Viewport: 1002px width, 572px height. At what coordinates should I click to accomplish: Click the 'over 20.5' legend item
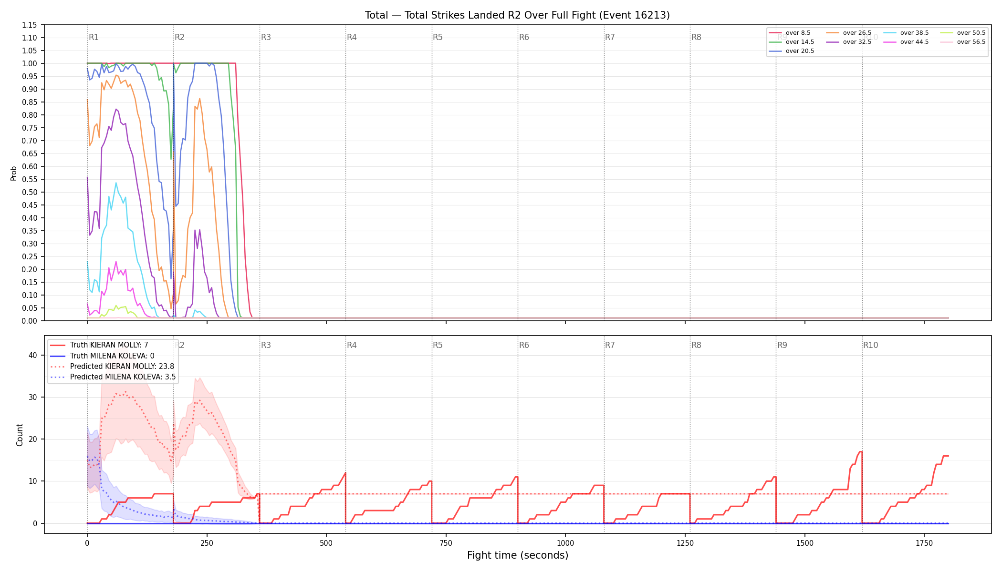click(792, 51)
